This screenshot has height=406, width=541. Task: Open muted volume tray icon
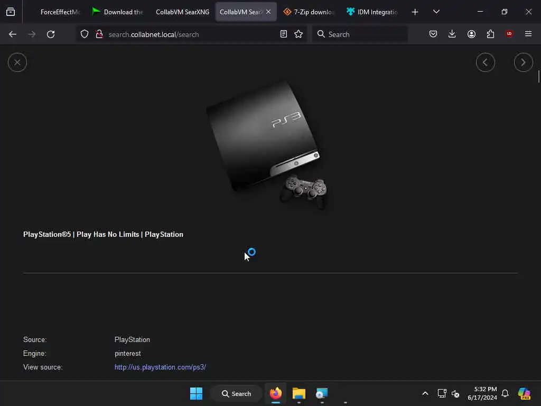coord(455,393)
